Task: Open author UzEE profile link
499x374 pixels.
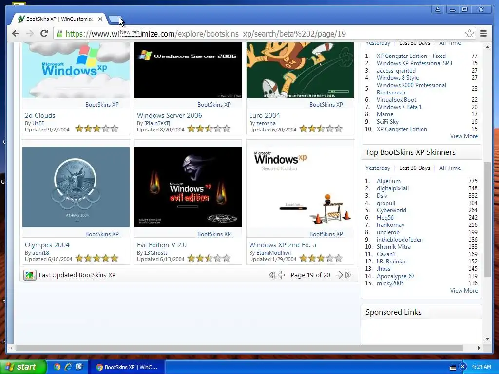Action: pyautogui.click(x=38, y=123)
